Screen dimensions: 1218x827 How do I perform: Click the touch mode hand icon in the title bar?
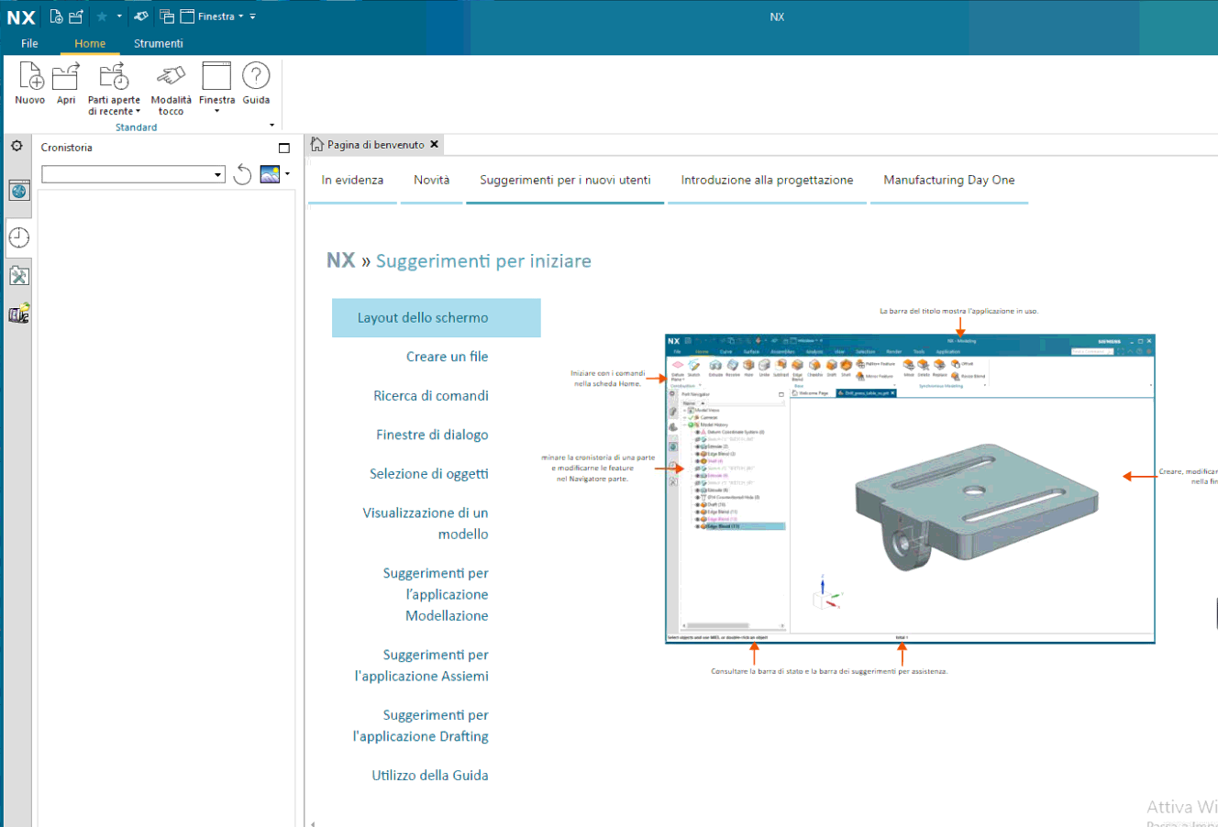tap(141, 17)
